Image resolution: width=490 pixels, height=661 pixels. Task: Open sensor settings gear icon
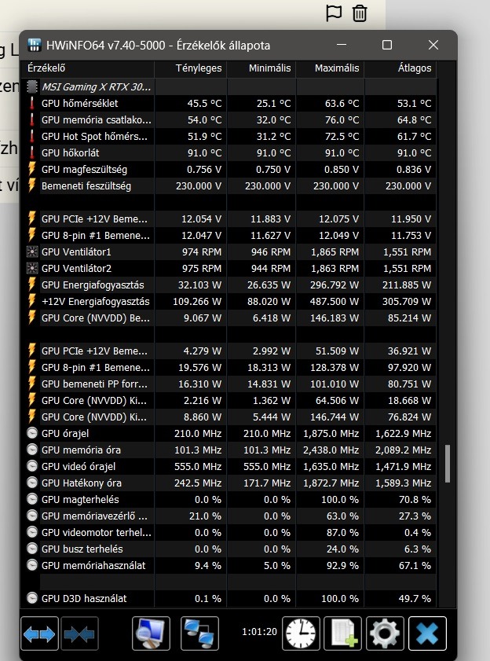click(385, 633)
